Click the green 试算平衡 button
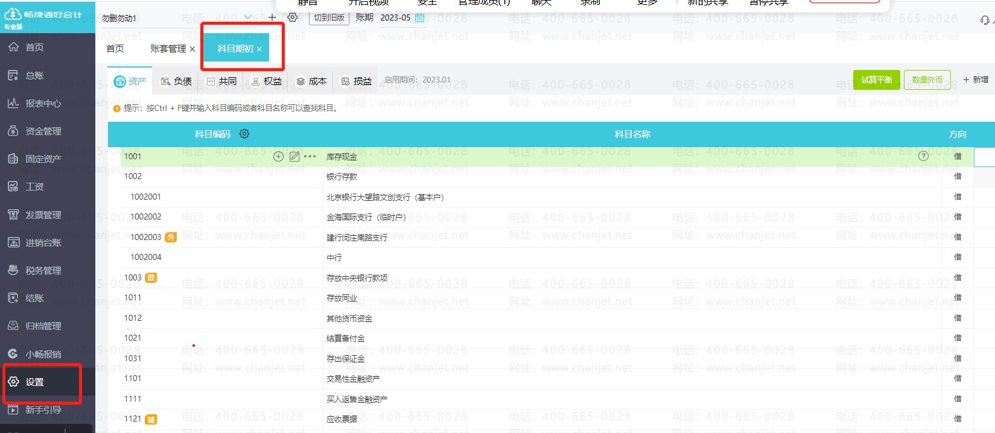This screenshot has width=995, height=433. pos(877,80)
